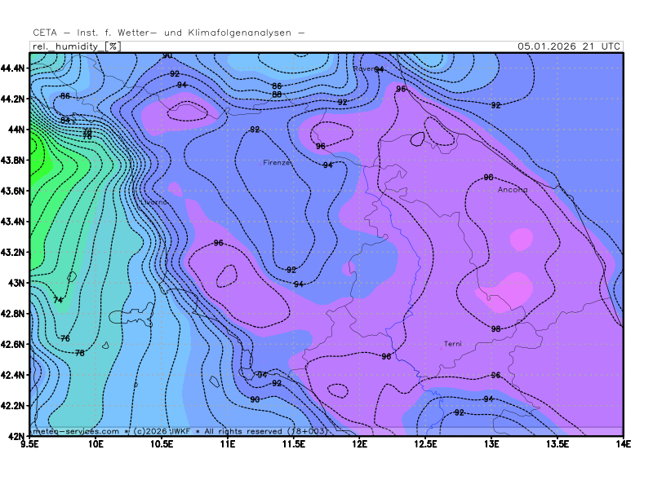Select the Livorno label near the coast

click(x=154, y=202)
